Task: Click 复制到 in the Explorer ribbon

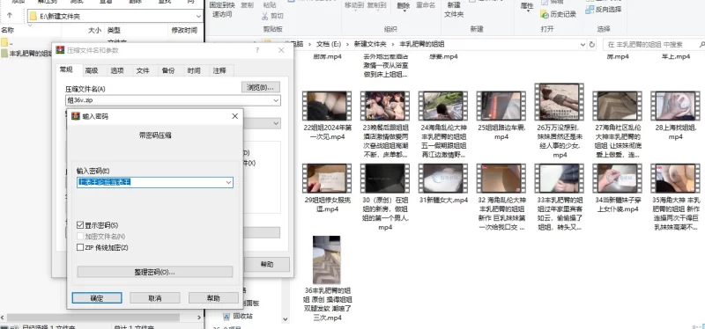Action: pos(377,5)
